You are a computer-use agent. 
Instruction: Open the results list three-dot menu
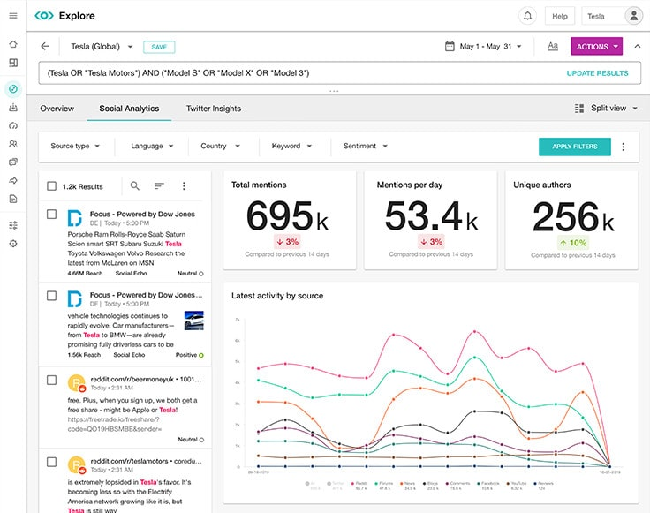(x=184, y=186)
